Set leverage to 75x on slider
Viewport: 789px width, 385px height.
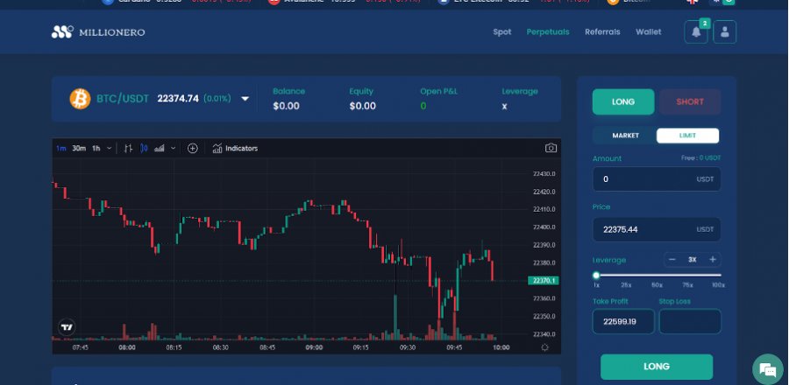click(687, 285)
